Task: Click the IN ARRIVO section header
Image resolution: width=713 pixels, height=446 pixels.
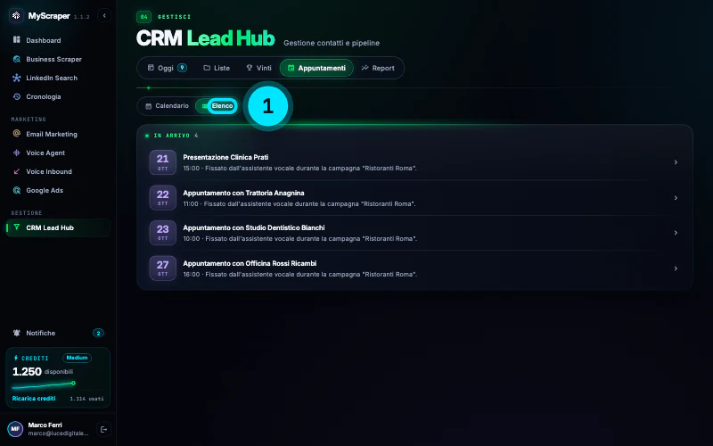Action: tap(171, 136)
